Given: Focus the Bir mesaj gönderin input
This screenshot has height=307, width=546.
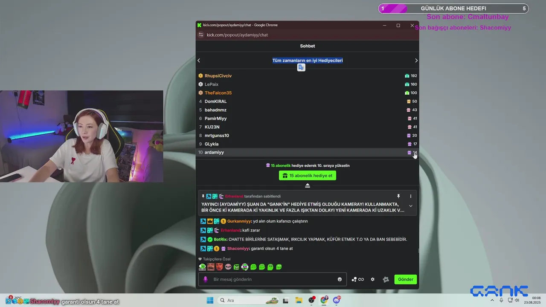Looking at the screenshot, I should (273, 279).
